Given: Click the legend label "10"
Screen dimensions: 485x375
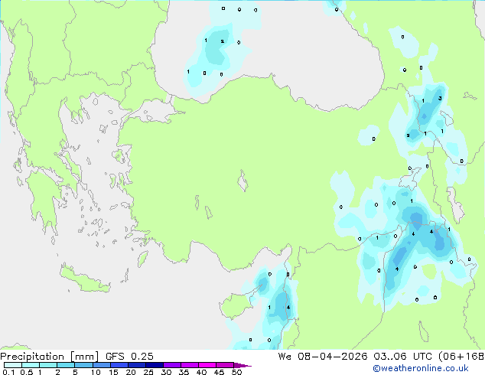Looking at the screenshot, I should [x=96, y=372].
